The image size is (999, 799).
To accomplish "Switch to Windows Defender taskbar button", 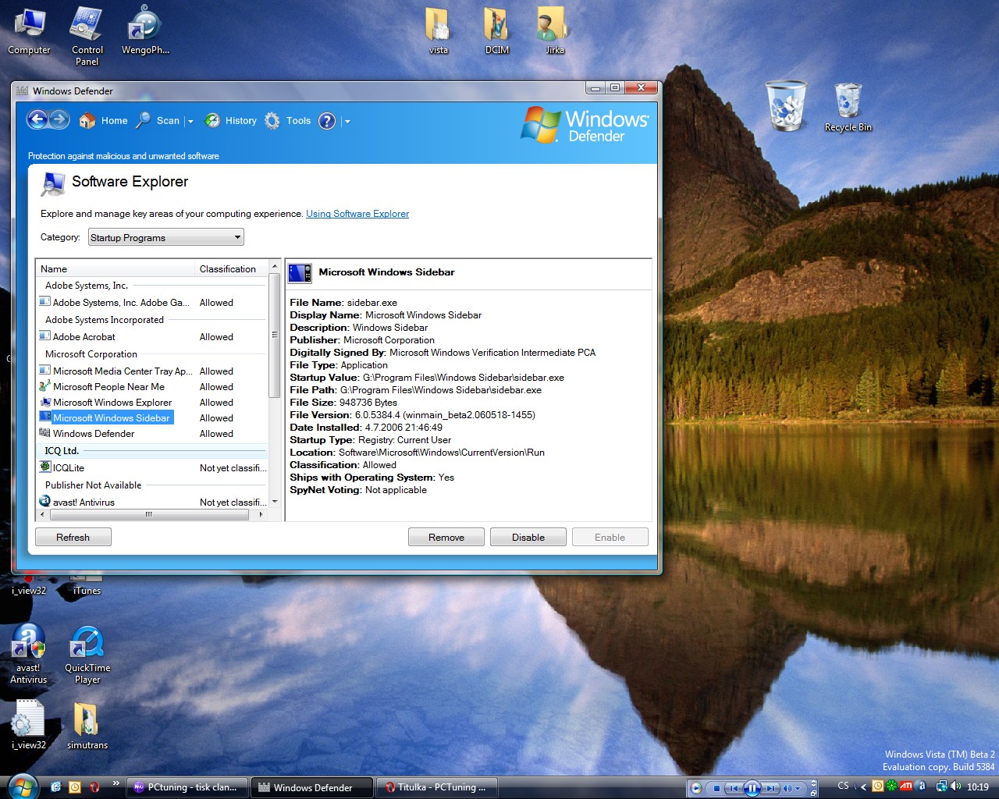I will pos(313,787).
